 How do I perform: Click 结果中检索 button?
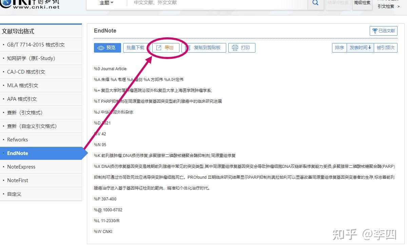click(338, 3)
